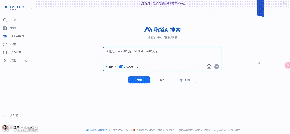Click the 没有广告，直达结果 tagline
This screenshot has width=290, height=134.
(x=162, y=38)
